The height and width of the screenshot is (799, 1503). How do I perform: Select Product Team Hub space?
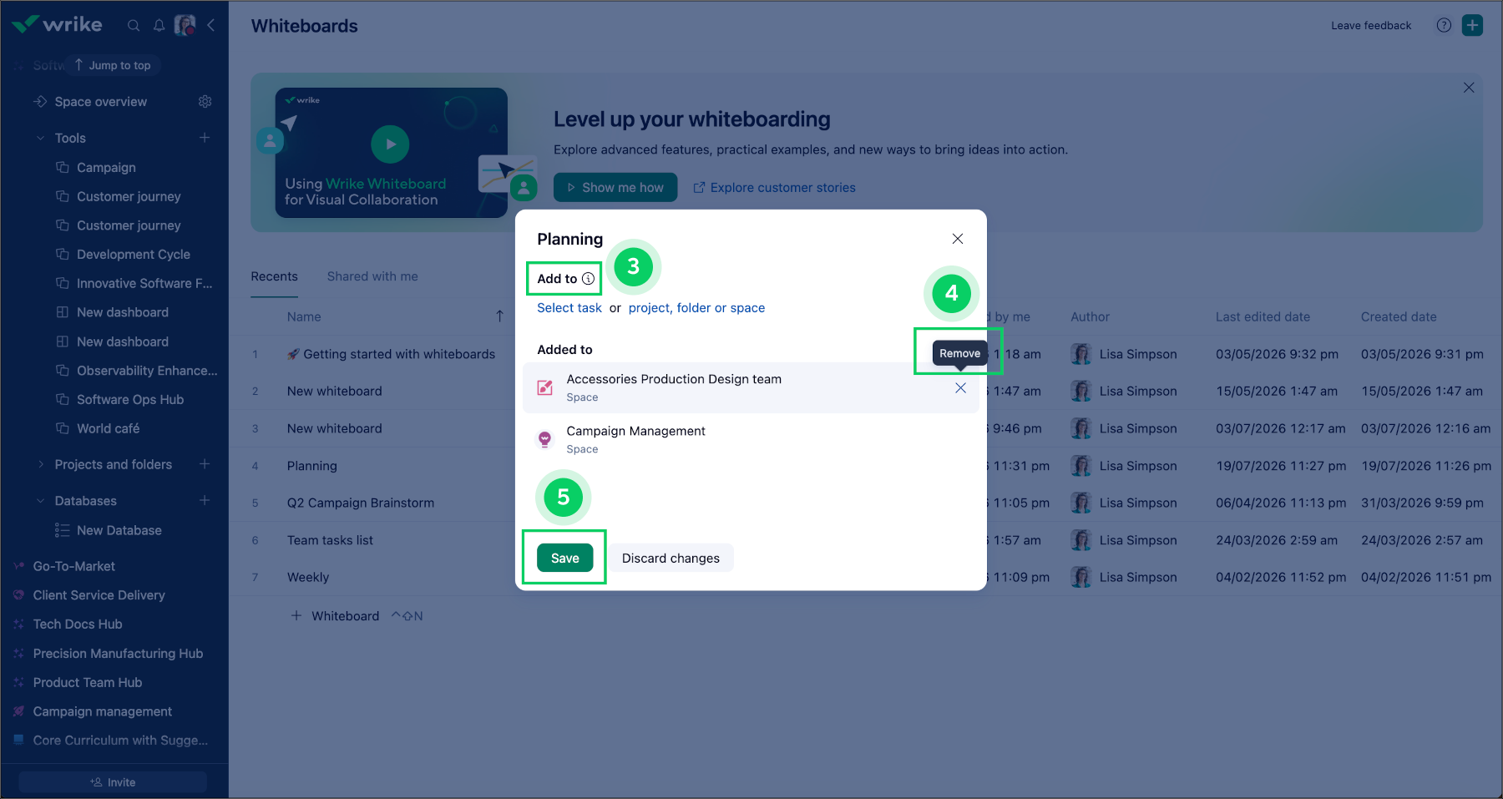point(88,682)
